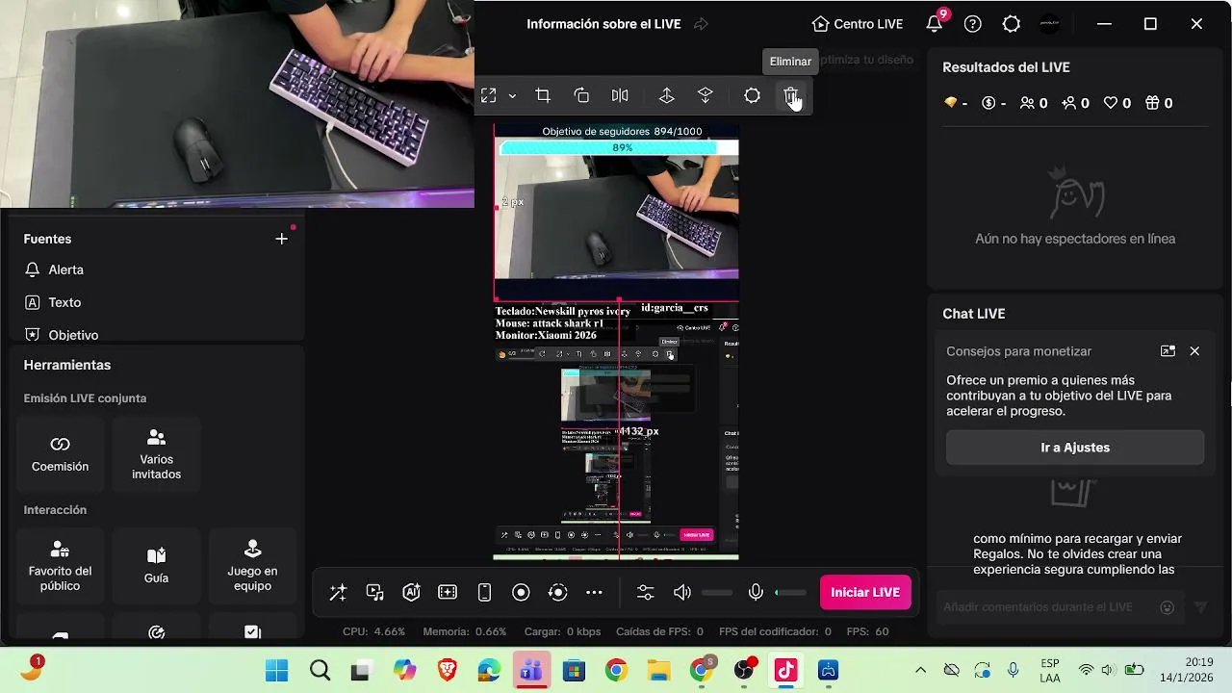Click the share arrow next to Información sobre el LIVE
Screen dimensions: 1232x693
pos(701,24)
